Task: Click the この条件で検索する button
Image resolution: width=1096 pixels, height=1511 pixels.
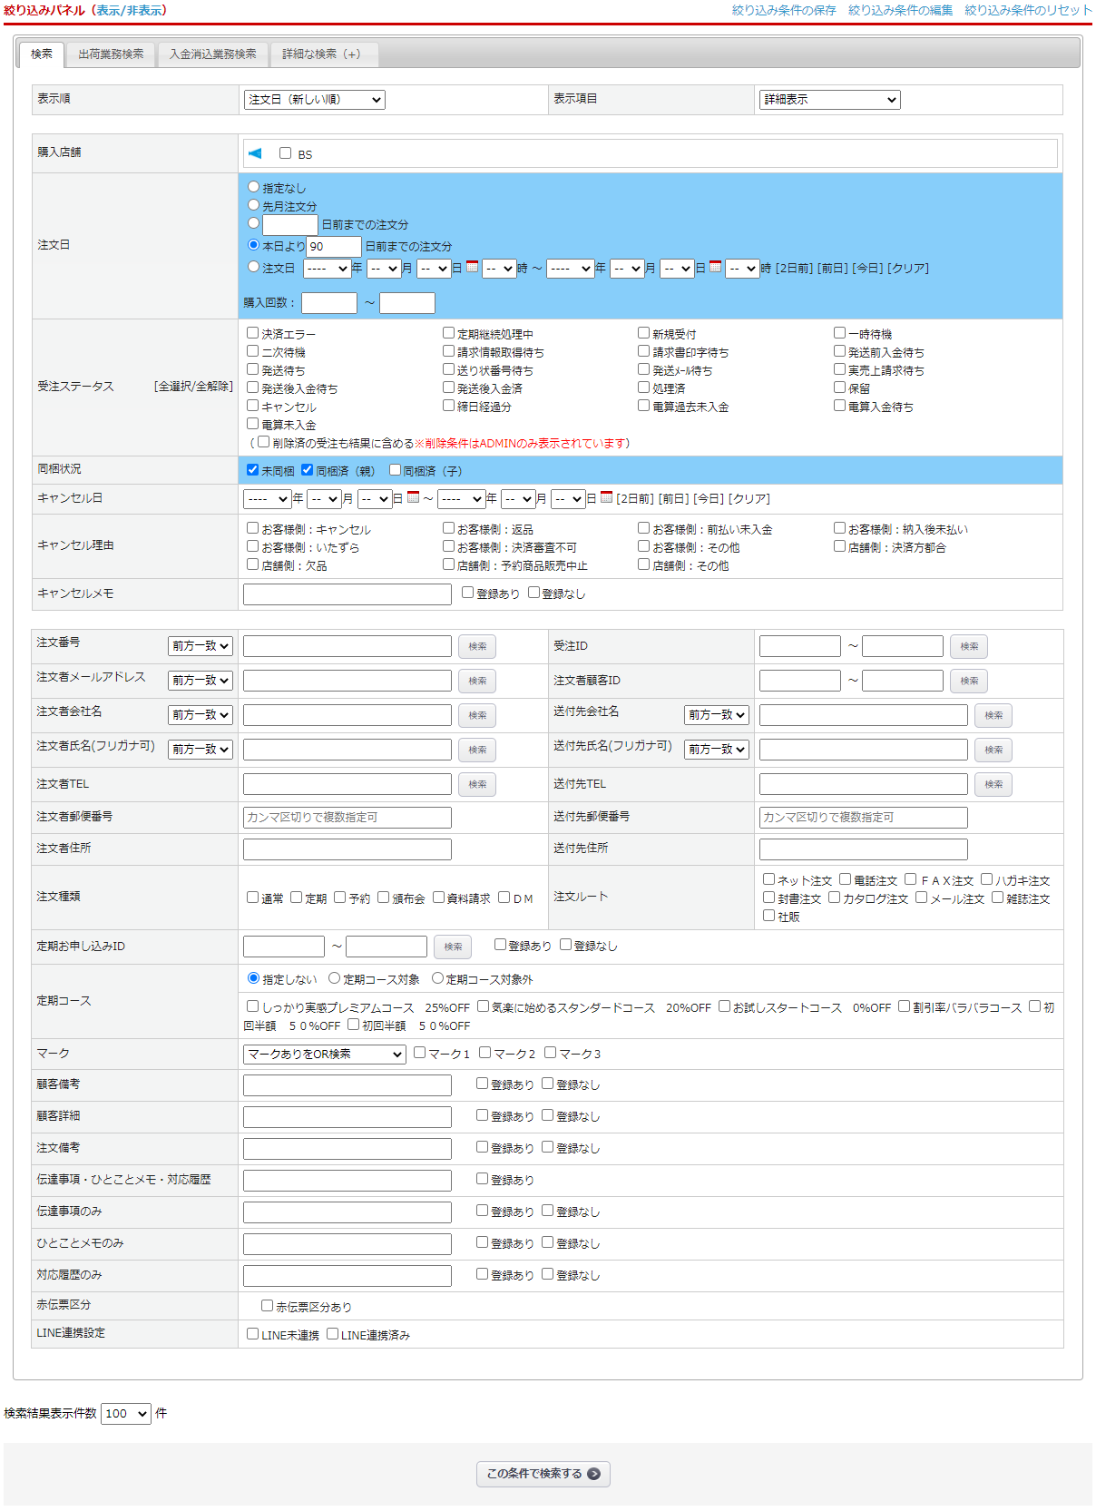Action: point(543,1474)
